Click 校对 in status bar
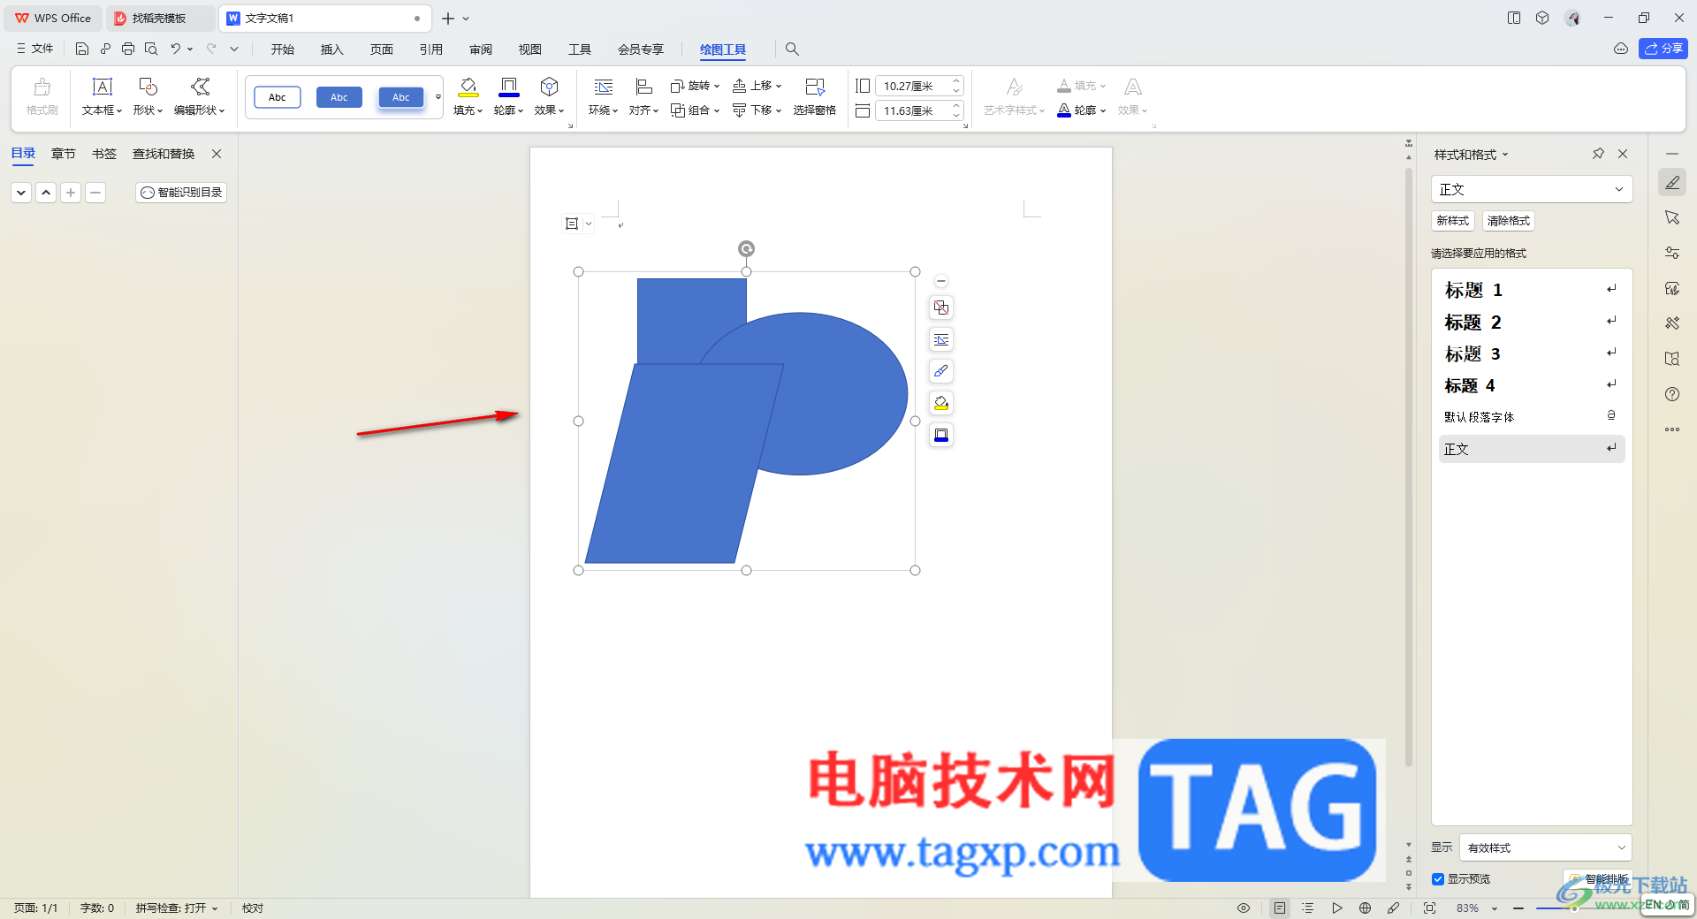Screen dimensions: 1697x919 pos(253,908)
